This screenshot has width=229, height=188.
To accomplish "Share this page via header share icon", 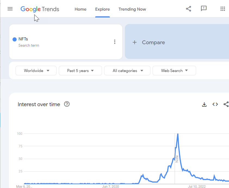I will click(x=188, y=9).
